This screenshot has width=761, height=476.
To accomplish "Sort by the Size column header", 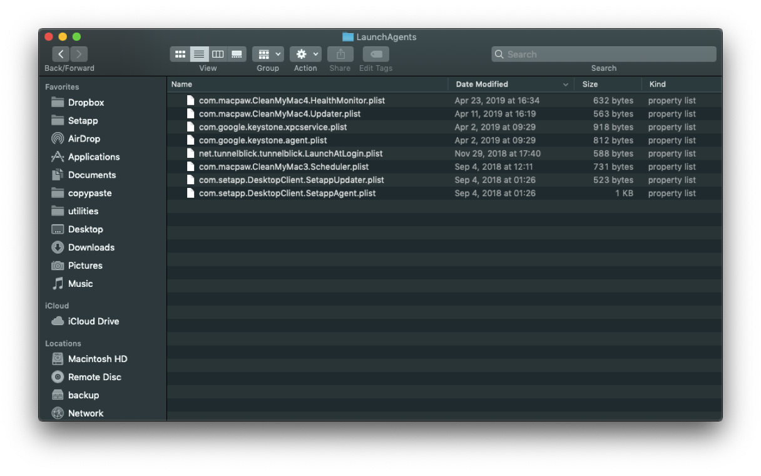I will (x=607, y=84).
